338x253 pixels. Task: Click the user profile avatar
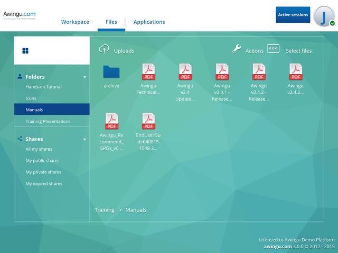(324, 15)
